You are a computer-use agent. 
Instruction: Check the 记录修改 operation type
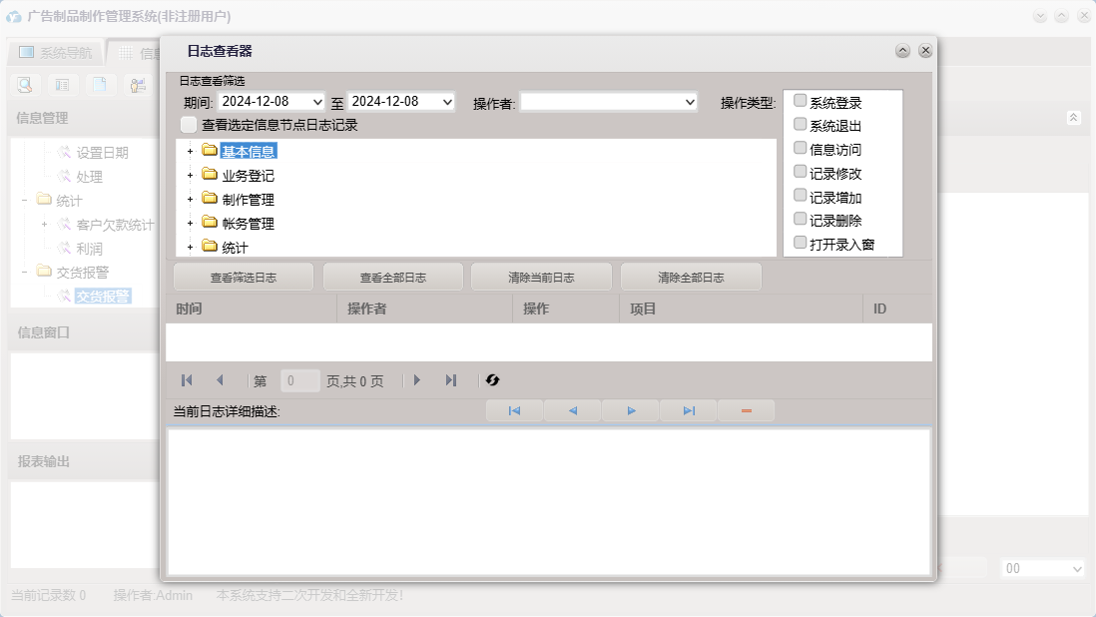coord(801,172)
